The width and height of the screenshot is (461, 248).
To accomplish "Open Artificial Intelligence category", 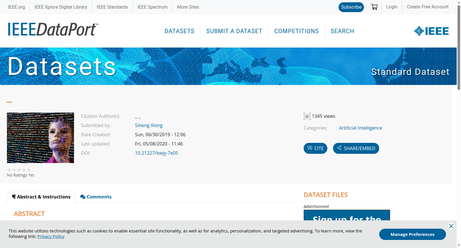I will click(x=360, y=128).
